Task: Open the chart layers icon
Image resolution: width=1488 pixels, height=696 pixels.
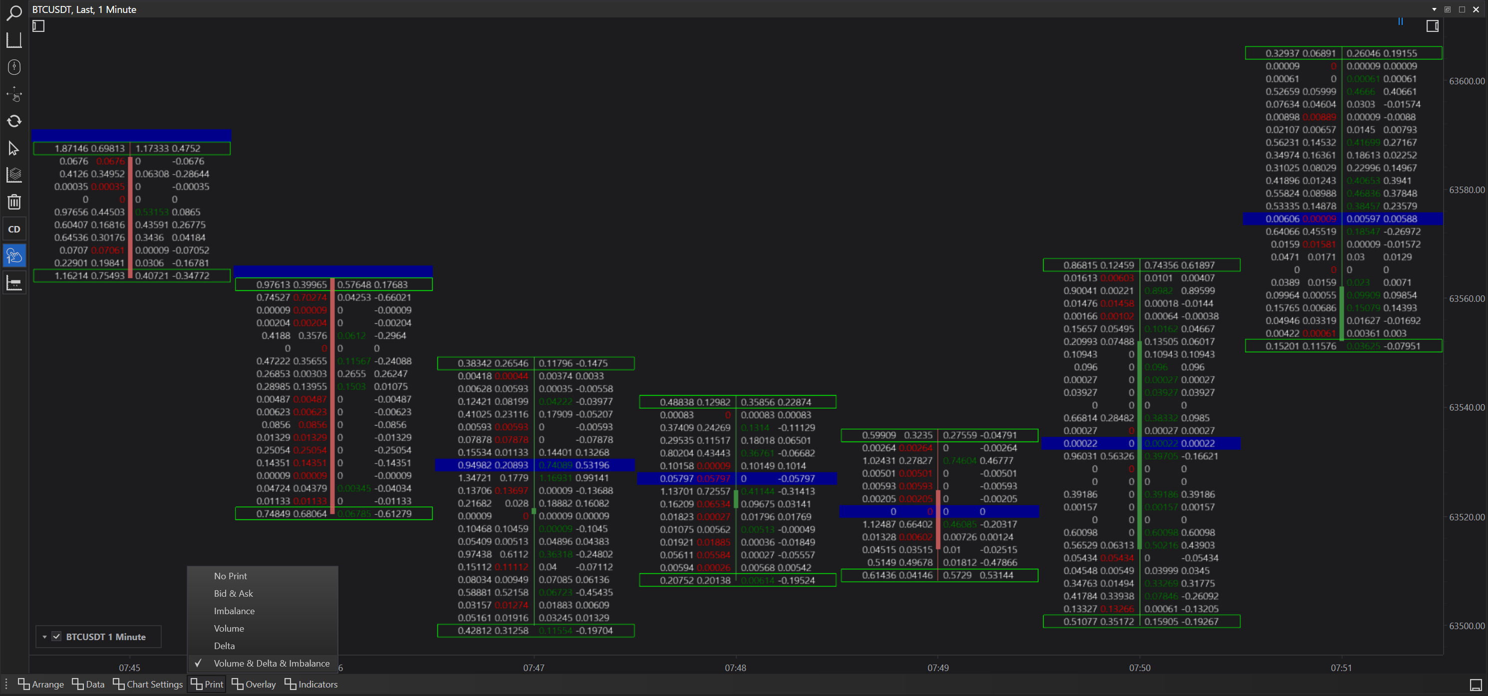Action: click(14, 175)
